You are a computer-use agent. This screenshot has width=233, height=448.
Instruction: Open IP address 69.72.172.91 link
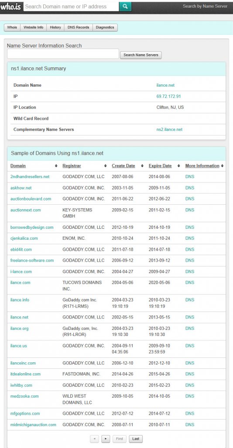[168, 96]
